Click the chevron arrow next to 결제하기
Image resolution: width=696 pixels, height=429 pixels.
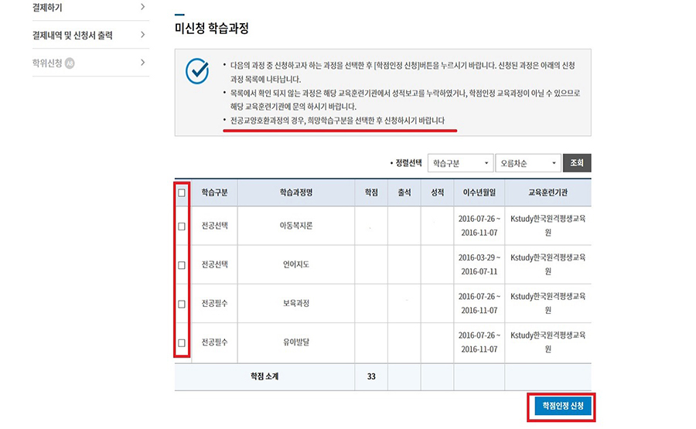pyautogui.click(x=143, y=8)
